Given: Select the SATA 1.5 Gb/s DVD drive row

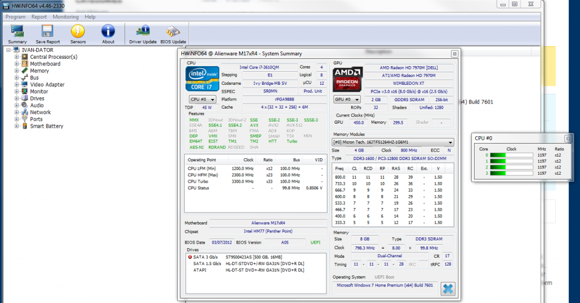Looking at the screenshot, I should (249, 263).
